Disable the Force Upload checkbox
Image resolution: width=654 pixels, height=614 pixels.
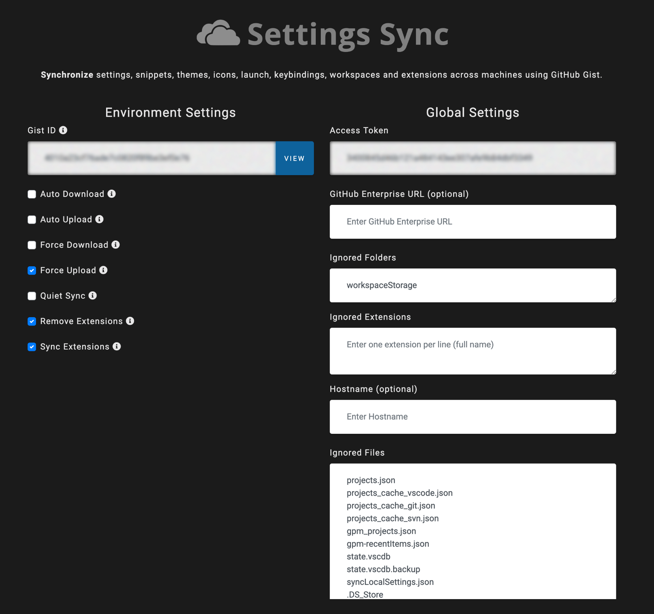point(32,270)
